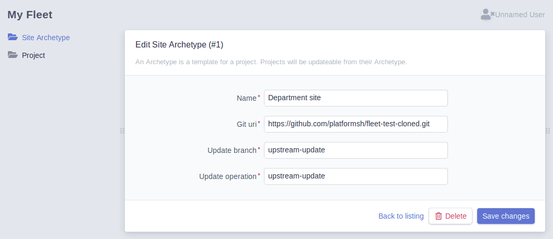Click into the Git uri input field
The image size is (553, 239).
tap(356, 124)
